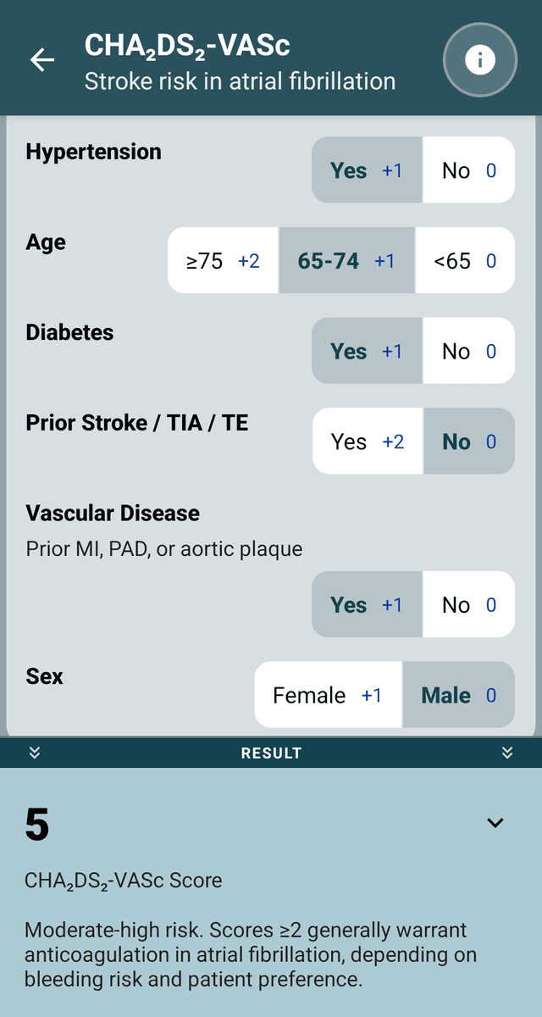542x1017 pixels.
Task: Navigate back using the arrow icon
Action: tap(41, 59)
